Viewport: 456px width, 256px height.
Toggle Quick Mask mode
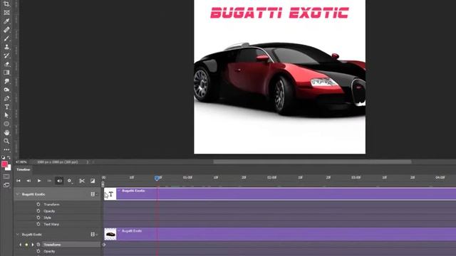(6, 176)
